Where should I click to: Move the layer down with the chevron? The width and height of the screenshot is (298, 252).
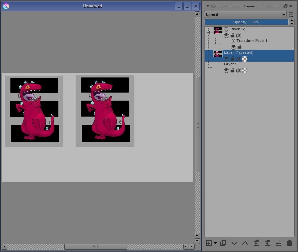(234, 243)
